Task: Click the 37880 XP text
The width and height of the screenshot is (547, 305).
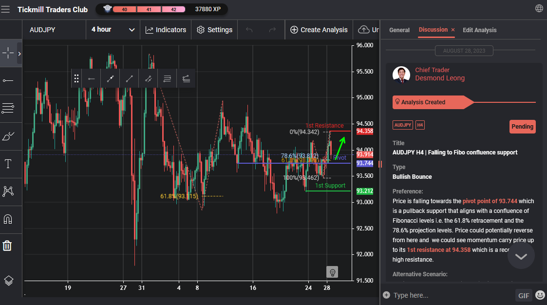Action: point(208,9)
